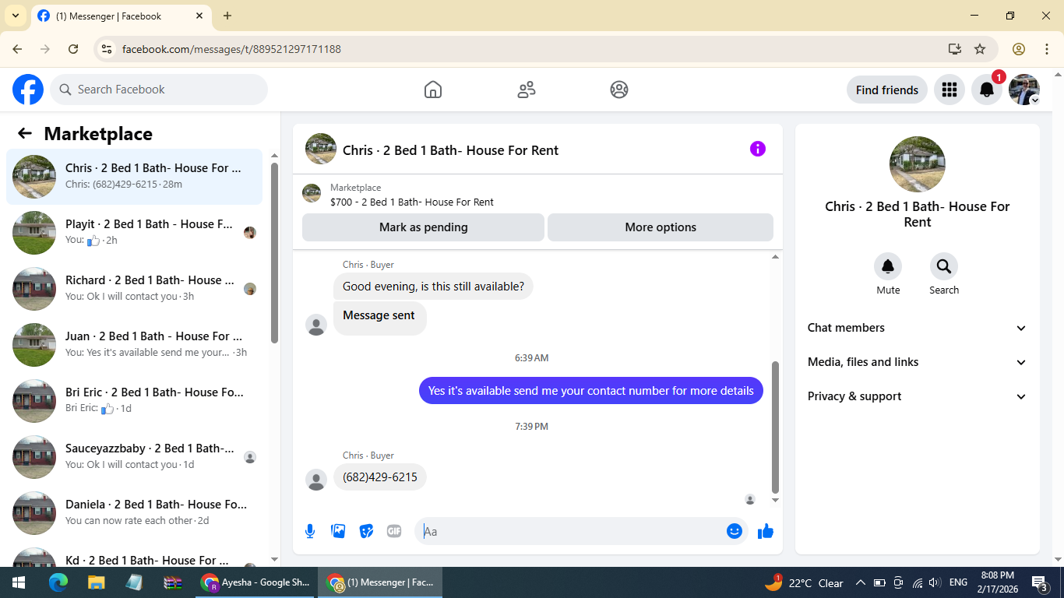This screenshot has width=1064, height=598.
Task: Search in conversation using magnifier icon
Action: 944,267
